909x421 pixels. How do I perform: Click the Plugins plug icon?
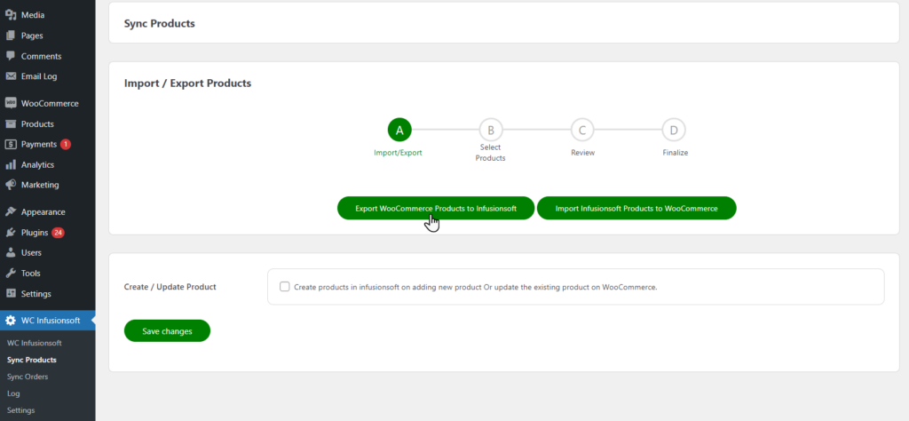point(11,233)
